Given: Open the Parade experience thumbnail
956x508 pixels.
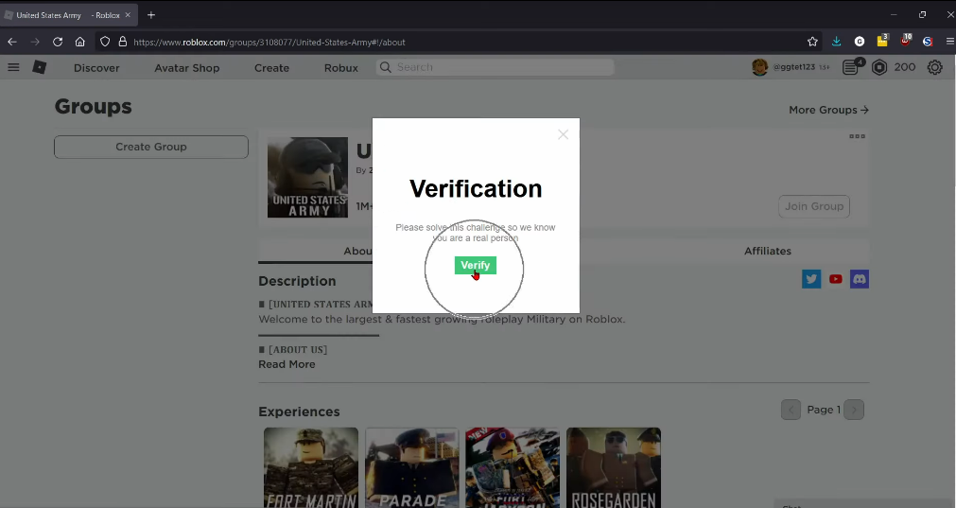Looking at the screenshot, I should [x=412, y=467].
